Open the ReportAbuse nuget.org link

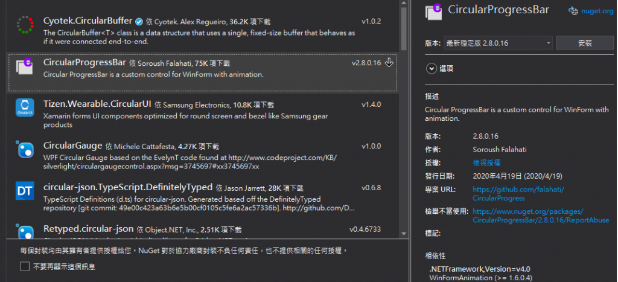pyautogui.click(x=541, y=216)
